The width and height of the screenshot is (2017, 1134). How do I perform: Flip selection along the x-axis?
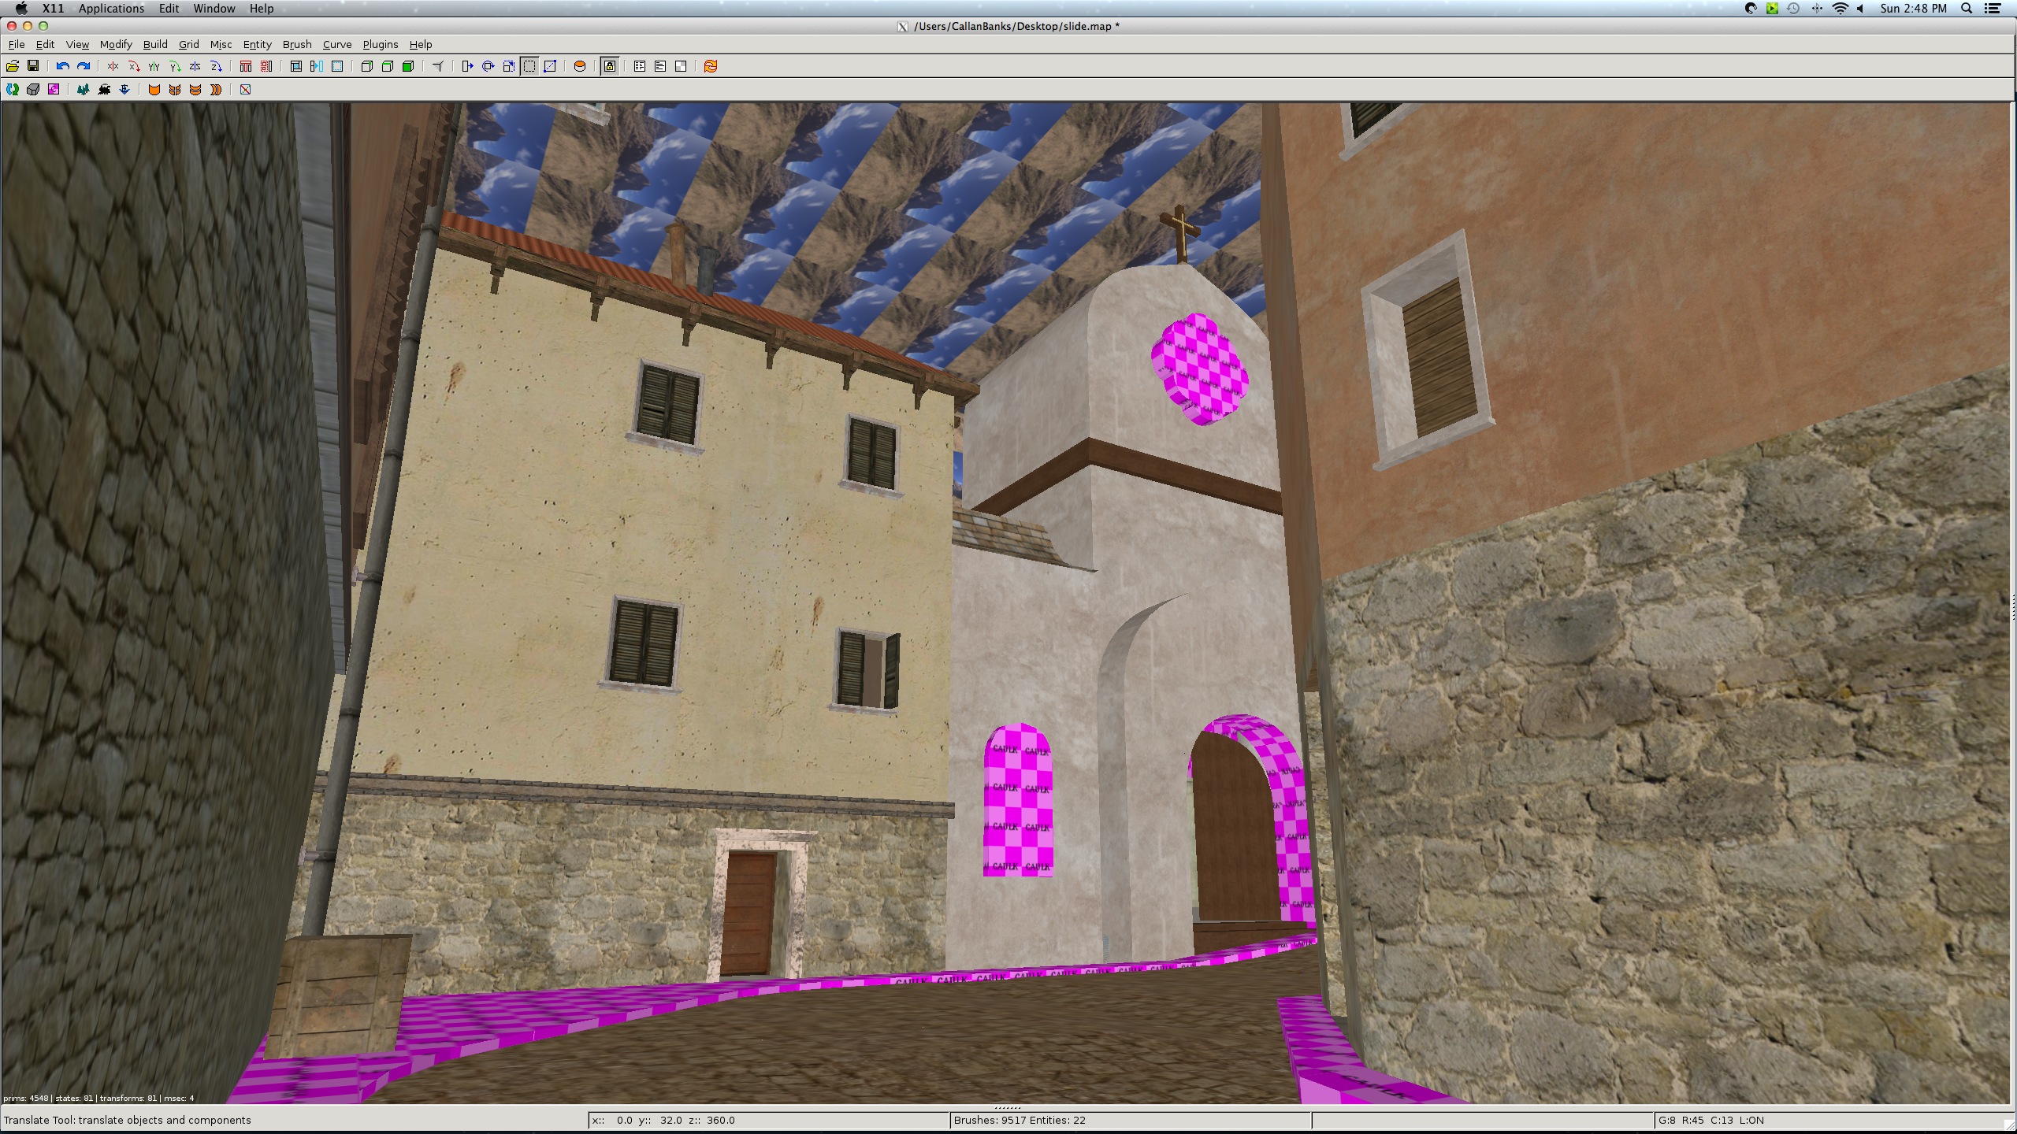click(113, 66)
